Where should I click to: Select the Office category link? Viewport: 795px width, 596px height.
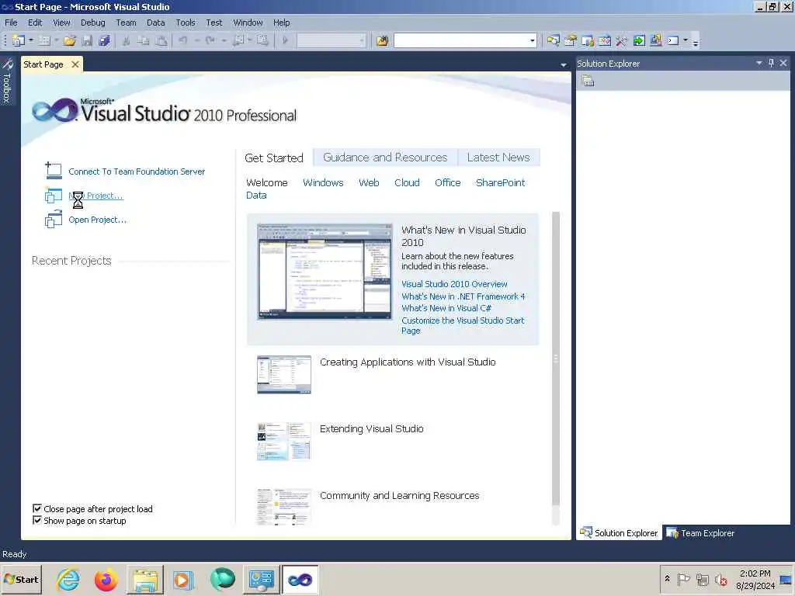[448, 183]
